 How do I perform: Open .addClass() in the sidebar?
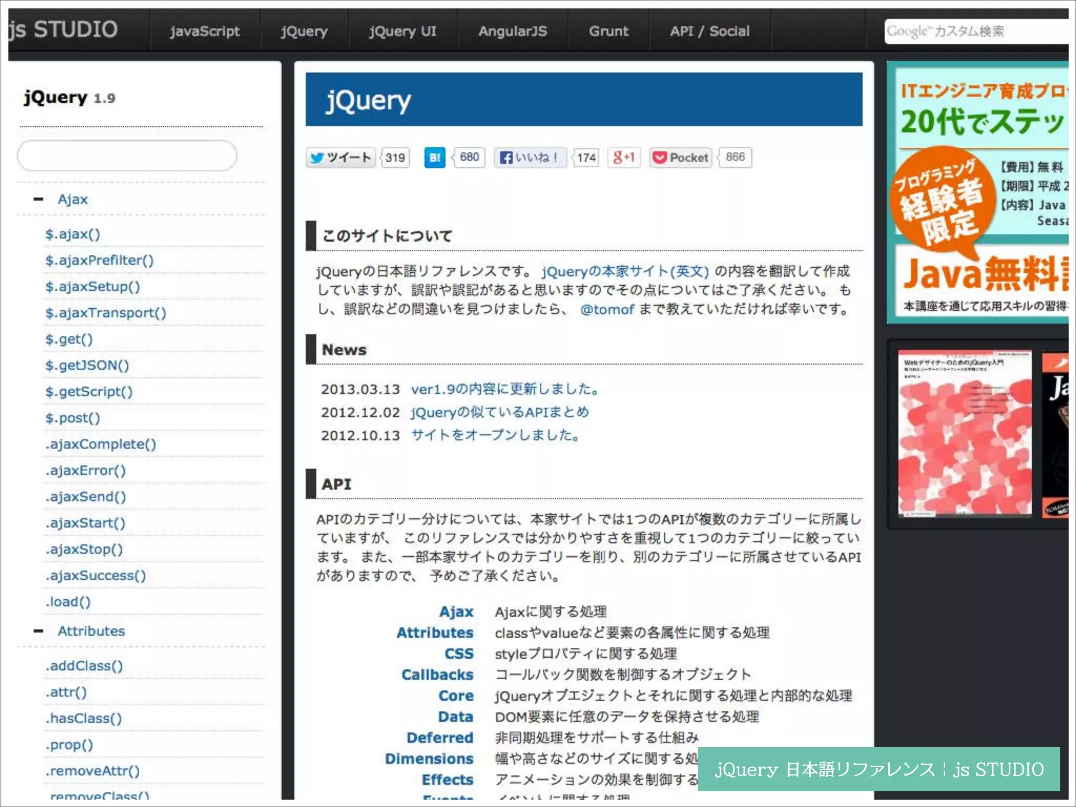[84, 666]
